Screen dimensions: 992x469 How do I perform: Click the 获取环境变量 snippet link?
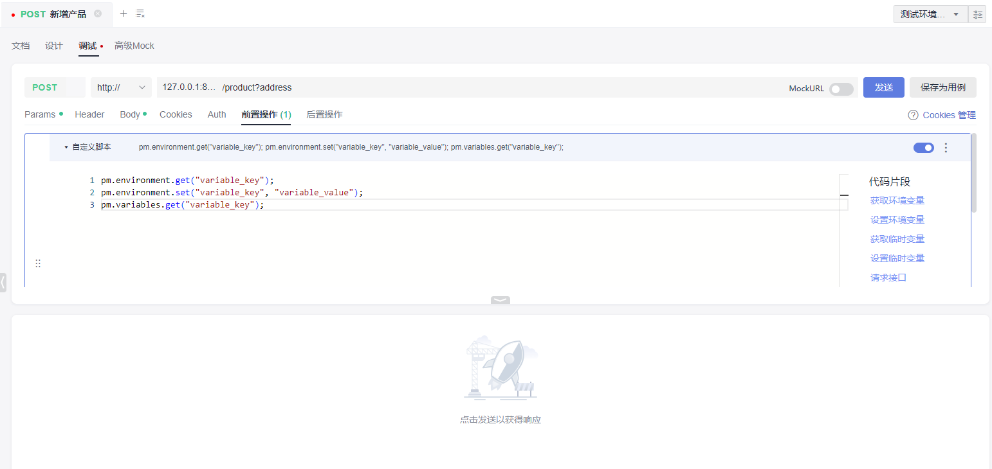(x=897, y=200)
